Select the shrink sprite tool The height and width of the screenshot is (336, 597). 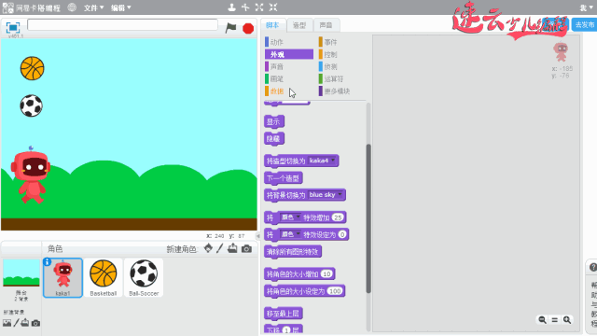click(x=273, y=7)
